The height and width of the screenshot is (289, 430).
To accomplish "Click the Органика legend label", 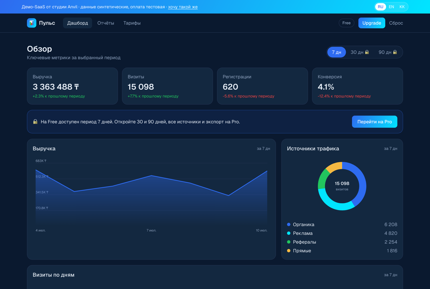I will (304, 224).
